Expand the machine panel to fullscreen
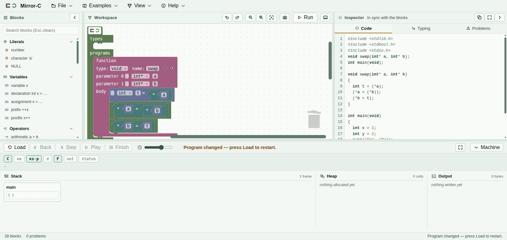507x240 pixels. point(460,147)
